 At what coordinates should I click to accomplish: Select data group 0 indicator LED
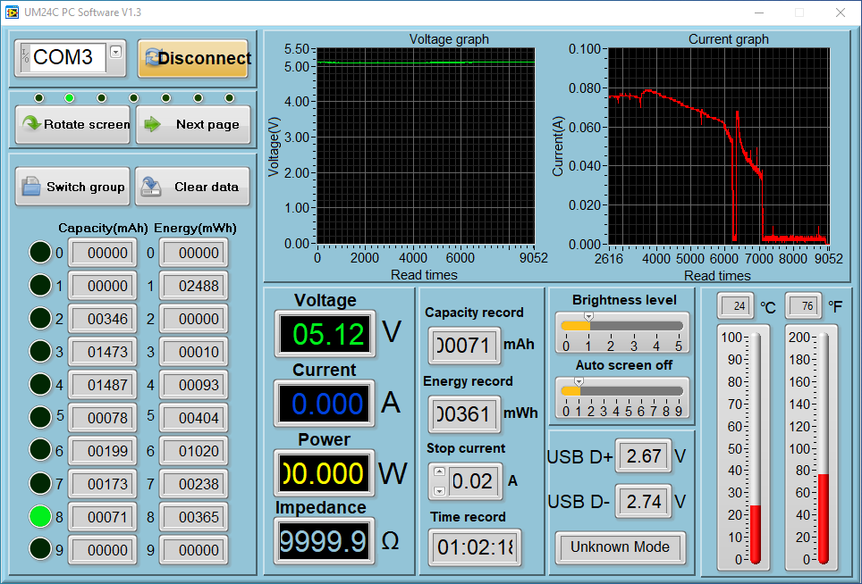40,253
